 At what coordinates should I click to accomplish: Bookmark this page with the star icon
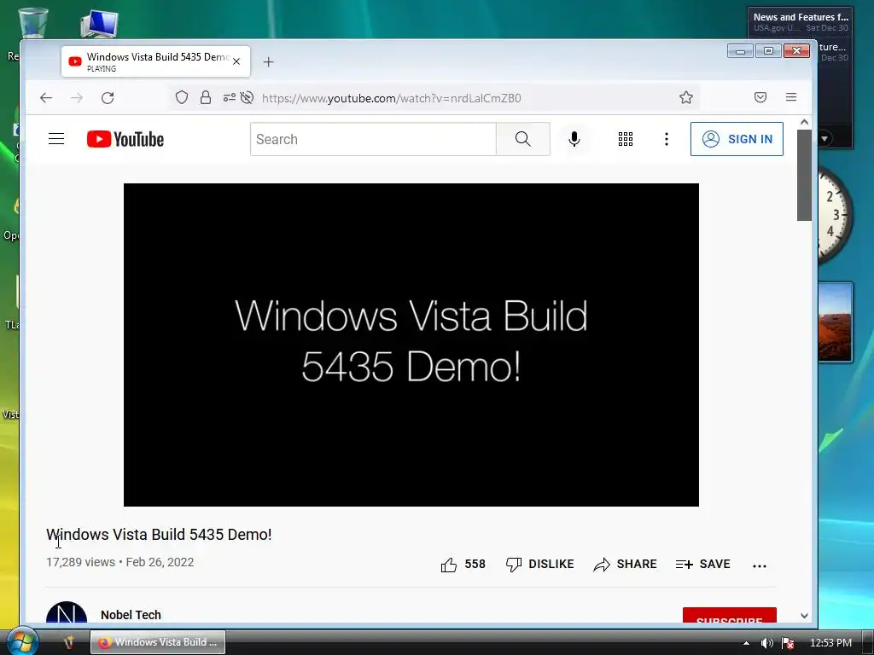(x=686, y=97)
